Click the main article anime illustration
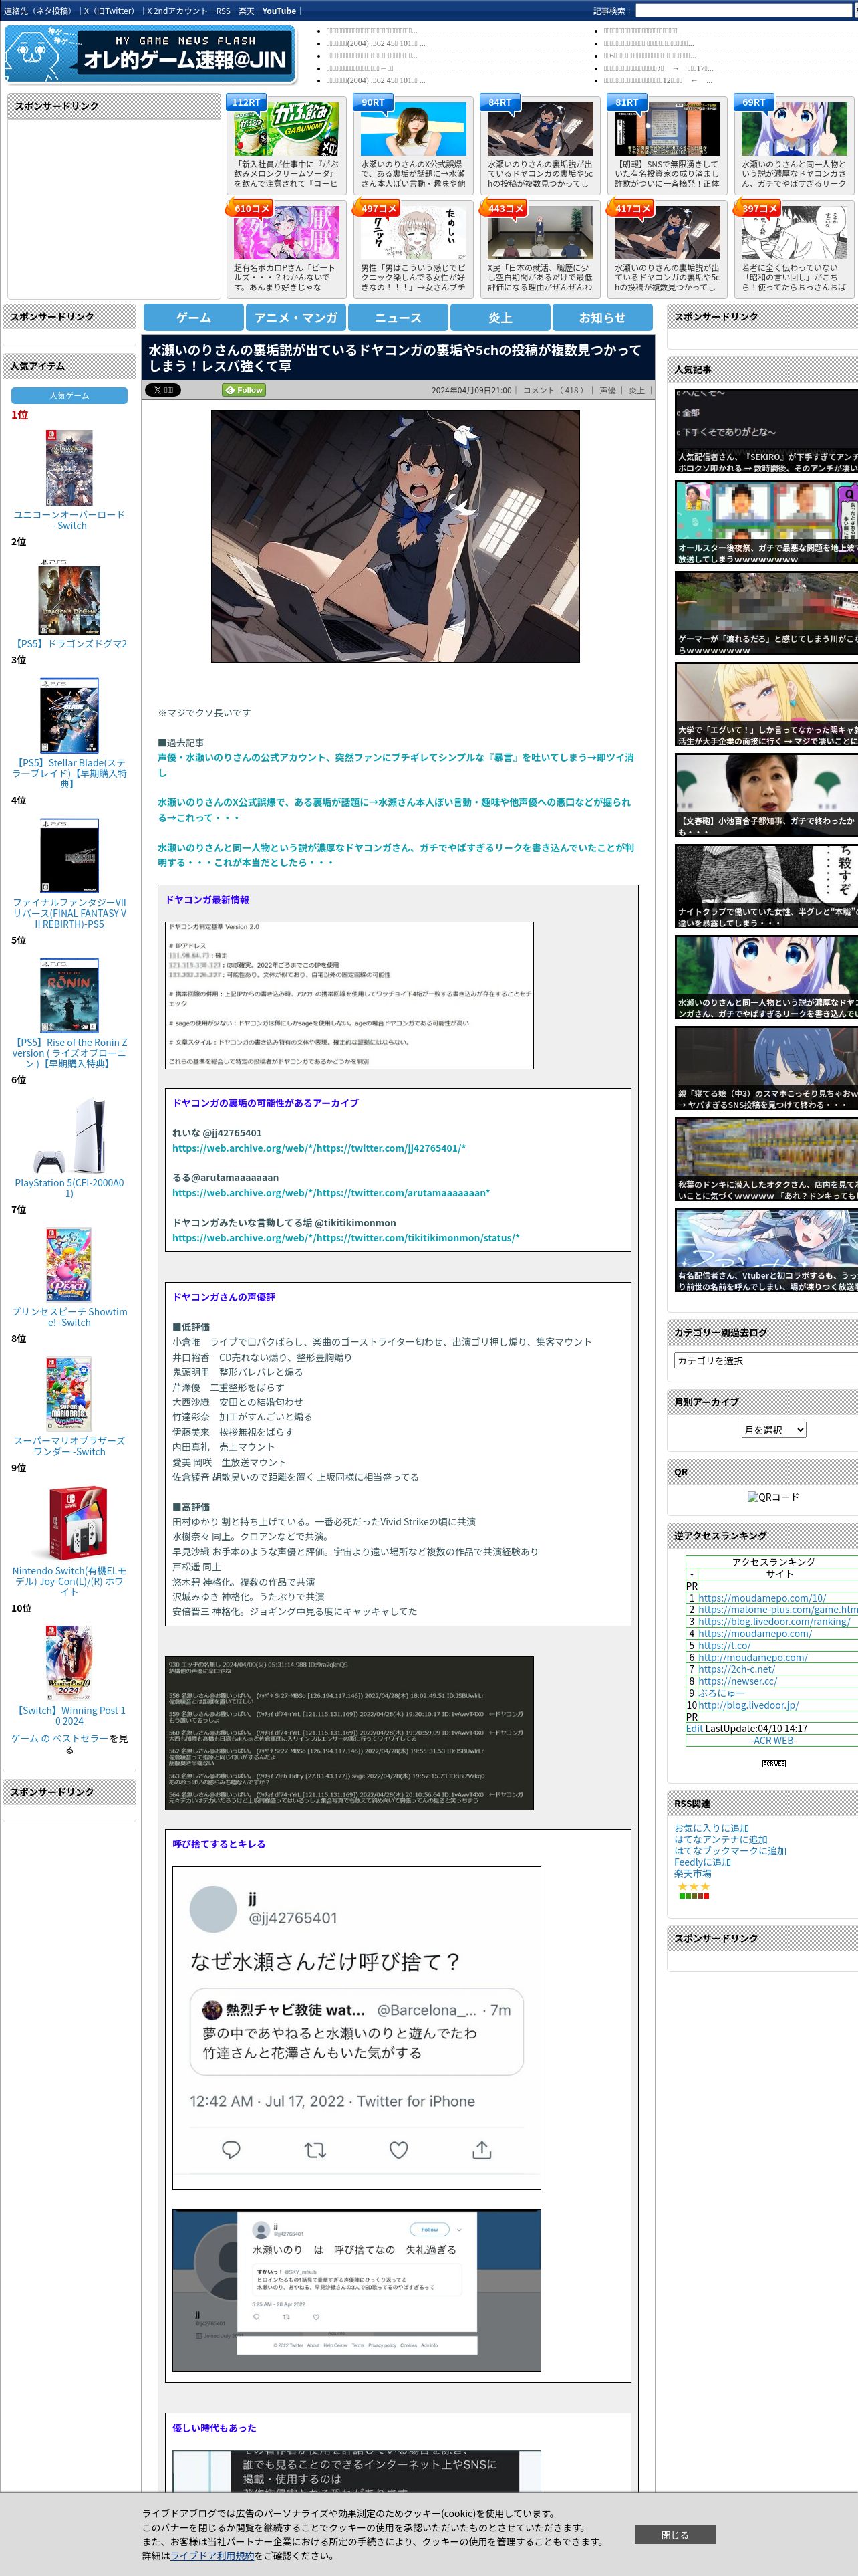 [396, 536]
